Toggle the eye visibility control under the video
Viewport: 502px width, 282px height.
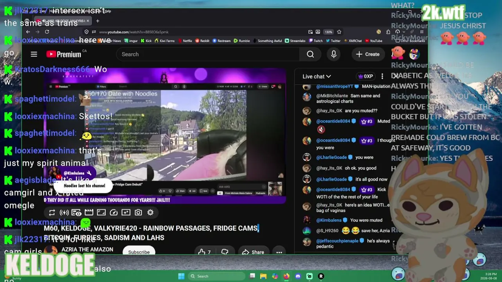[77, 213]
